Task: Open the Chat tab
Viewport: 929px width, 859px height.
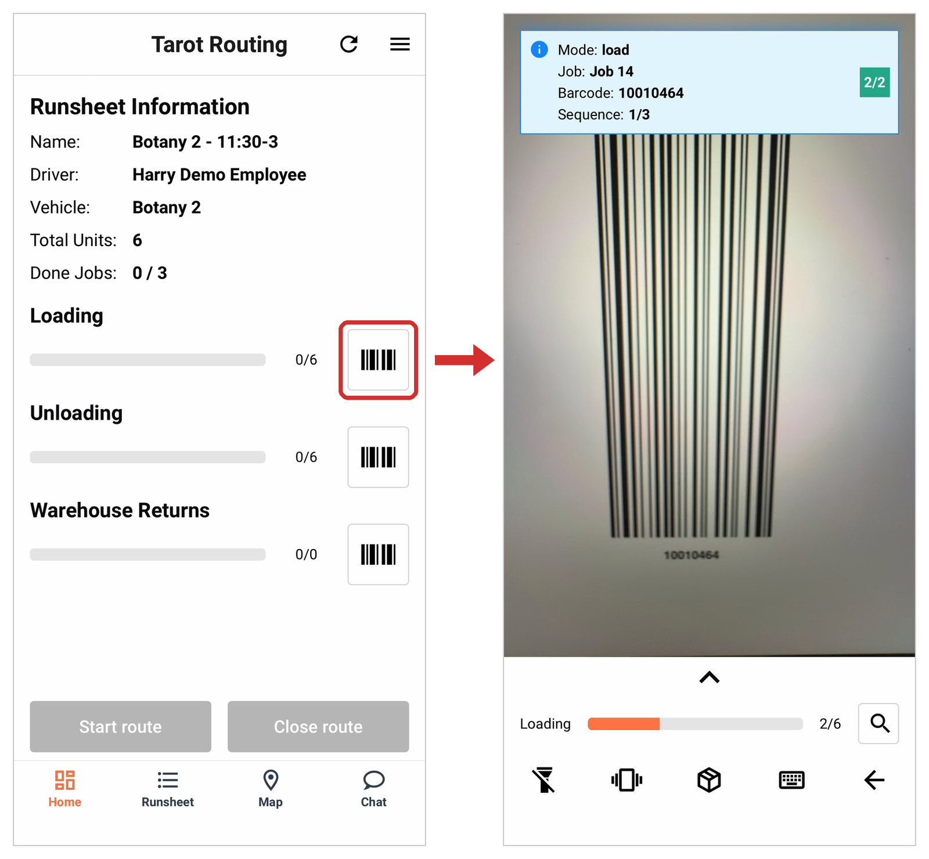Action: point(373,789)
